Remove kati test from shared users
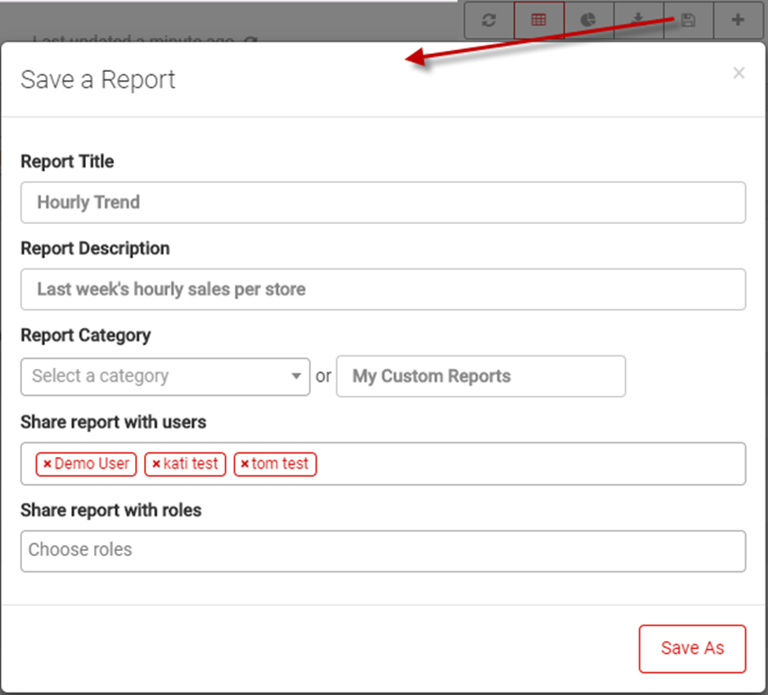The height and width of the screenshot is (695, 768). click(156, 464)
